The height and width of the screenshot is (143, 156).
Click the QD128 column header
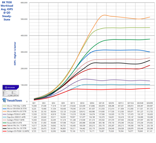pyautogui.click(x=101, y=103)
